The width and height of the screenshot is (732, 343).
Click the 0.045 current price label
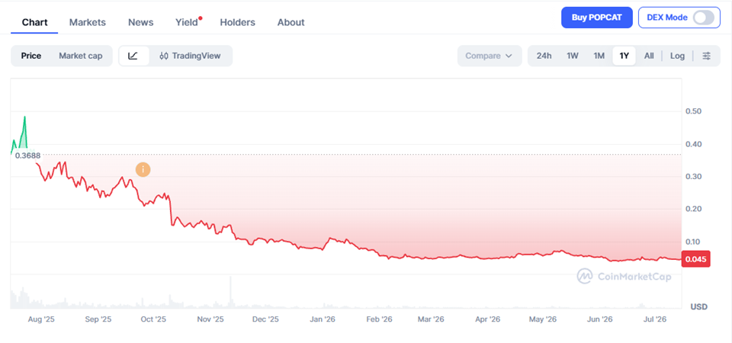tap(696, 259)
